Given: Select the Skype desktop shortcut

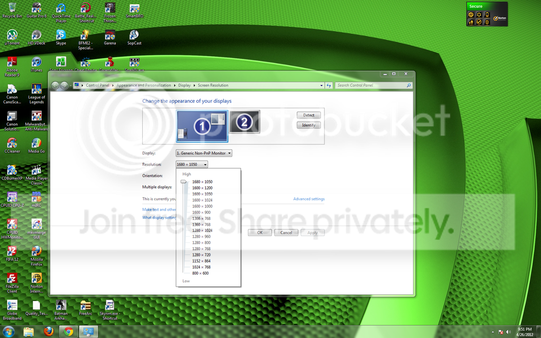Looking at the screenshot, I should pyautogui.click(x=61, y=37).
